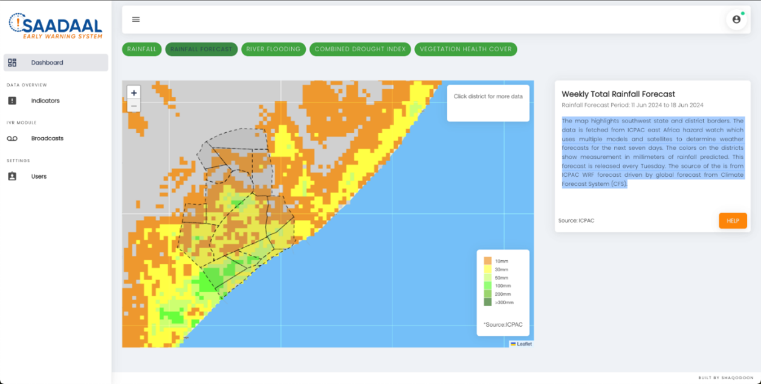
Task: Select the Dashboard grid icon in sidebar
Action: coord(13,62)
